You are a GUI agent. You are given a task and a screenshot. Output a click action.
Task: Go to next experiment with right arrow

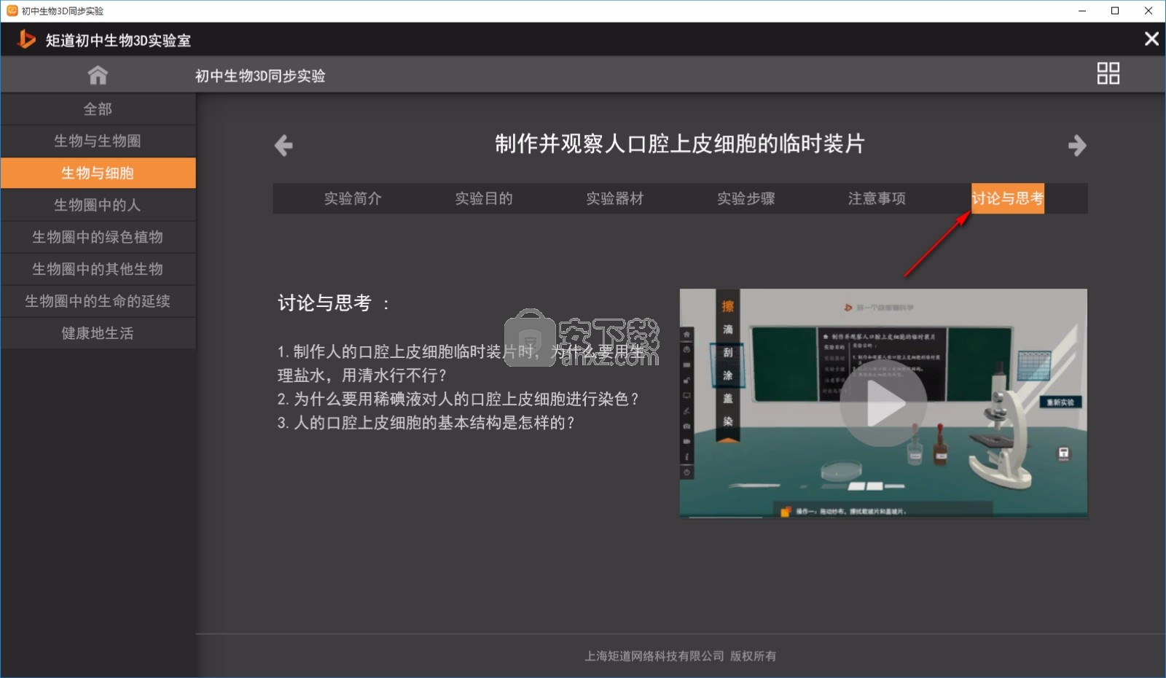click(x=1077, y=145)
